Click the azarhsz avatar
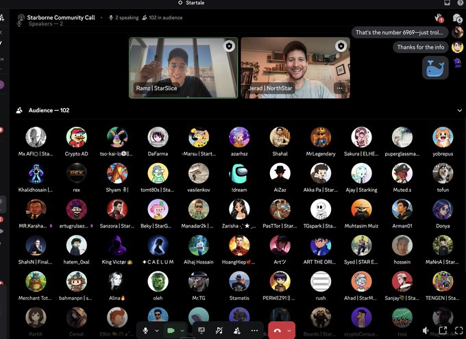Screen dimensions: 466x339 (x=239, y=137)
